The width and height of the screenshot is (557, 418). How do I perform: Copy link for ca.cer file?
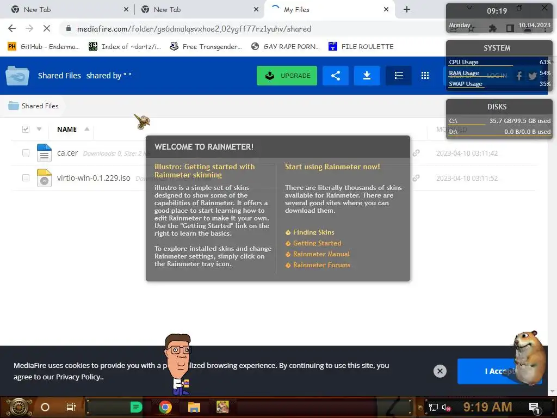[x=416, y=153]
